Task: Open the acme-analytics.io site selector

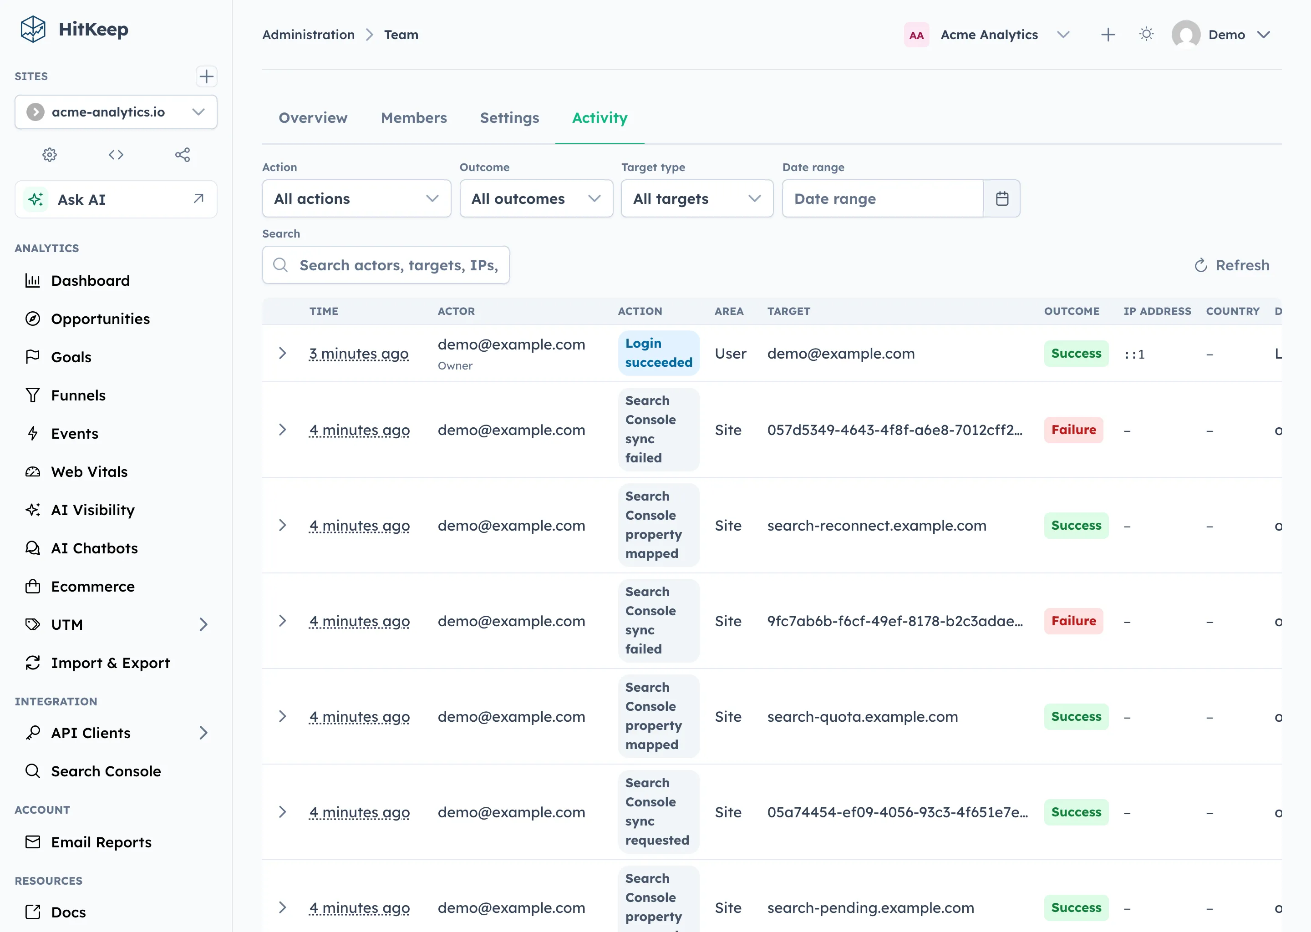Action: [x=116, y=112]
